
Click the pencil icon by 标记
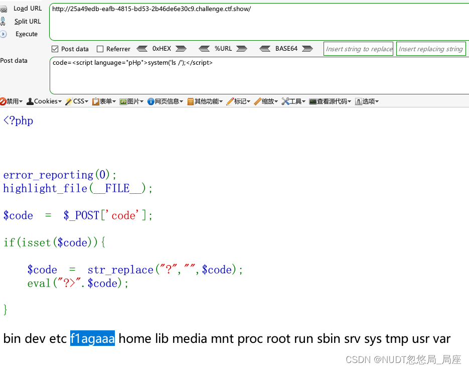230,101
